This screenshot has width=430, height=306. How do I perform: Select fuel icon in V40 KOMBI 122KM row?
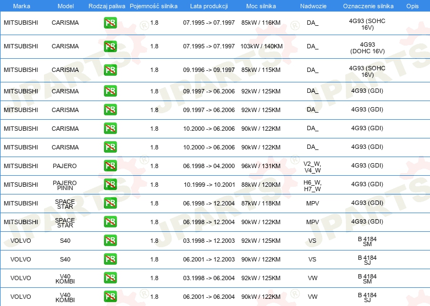(x=110, y=296)
